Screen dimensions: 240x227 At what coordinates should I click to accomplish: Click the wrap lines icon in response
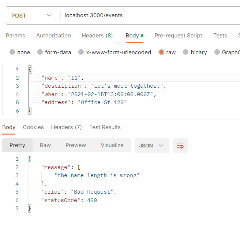click(x=180, y=146)
